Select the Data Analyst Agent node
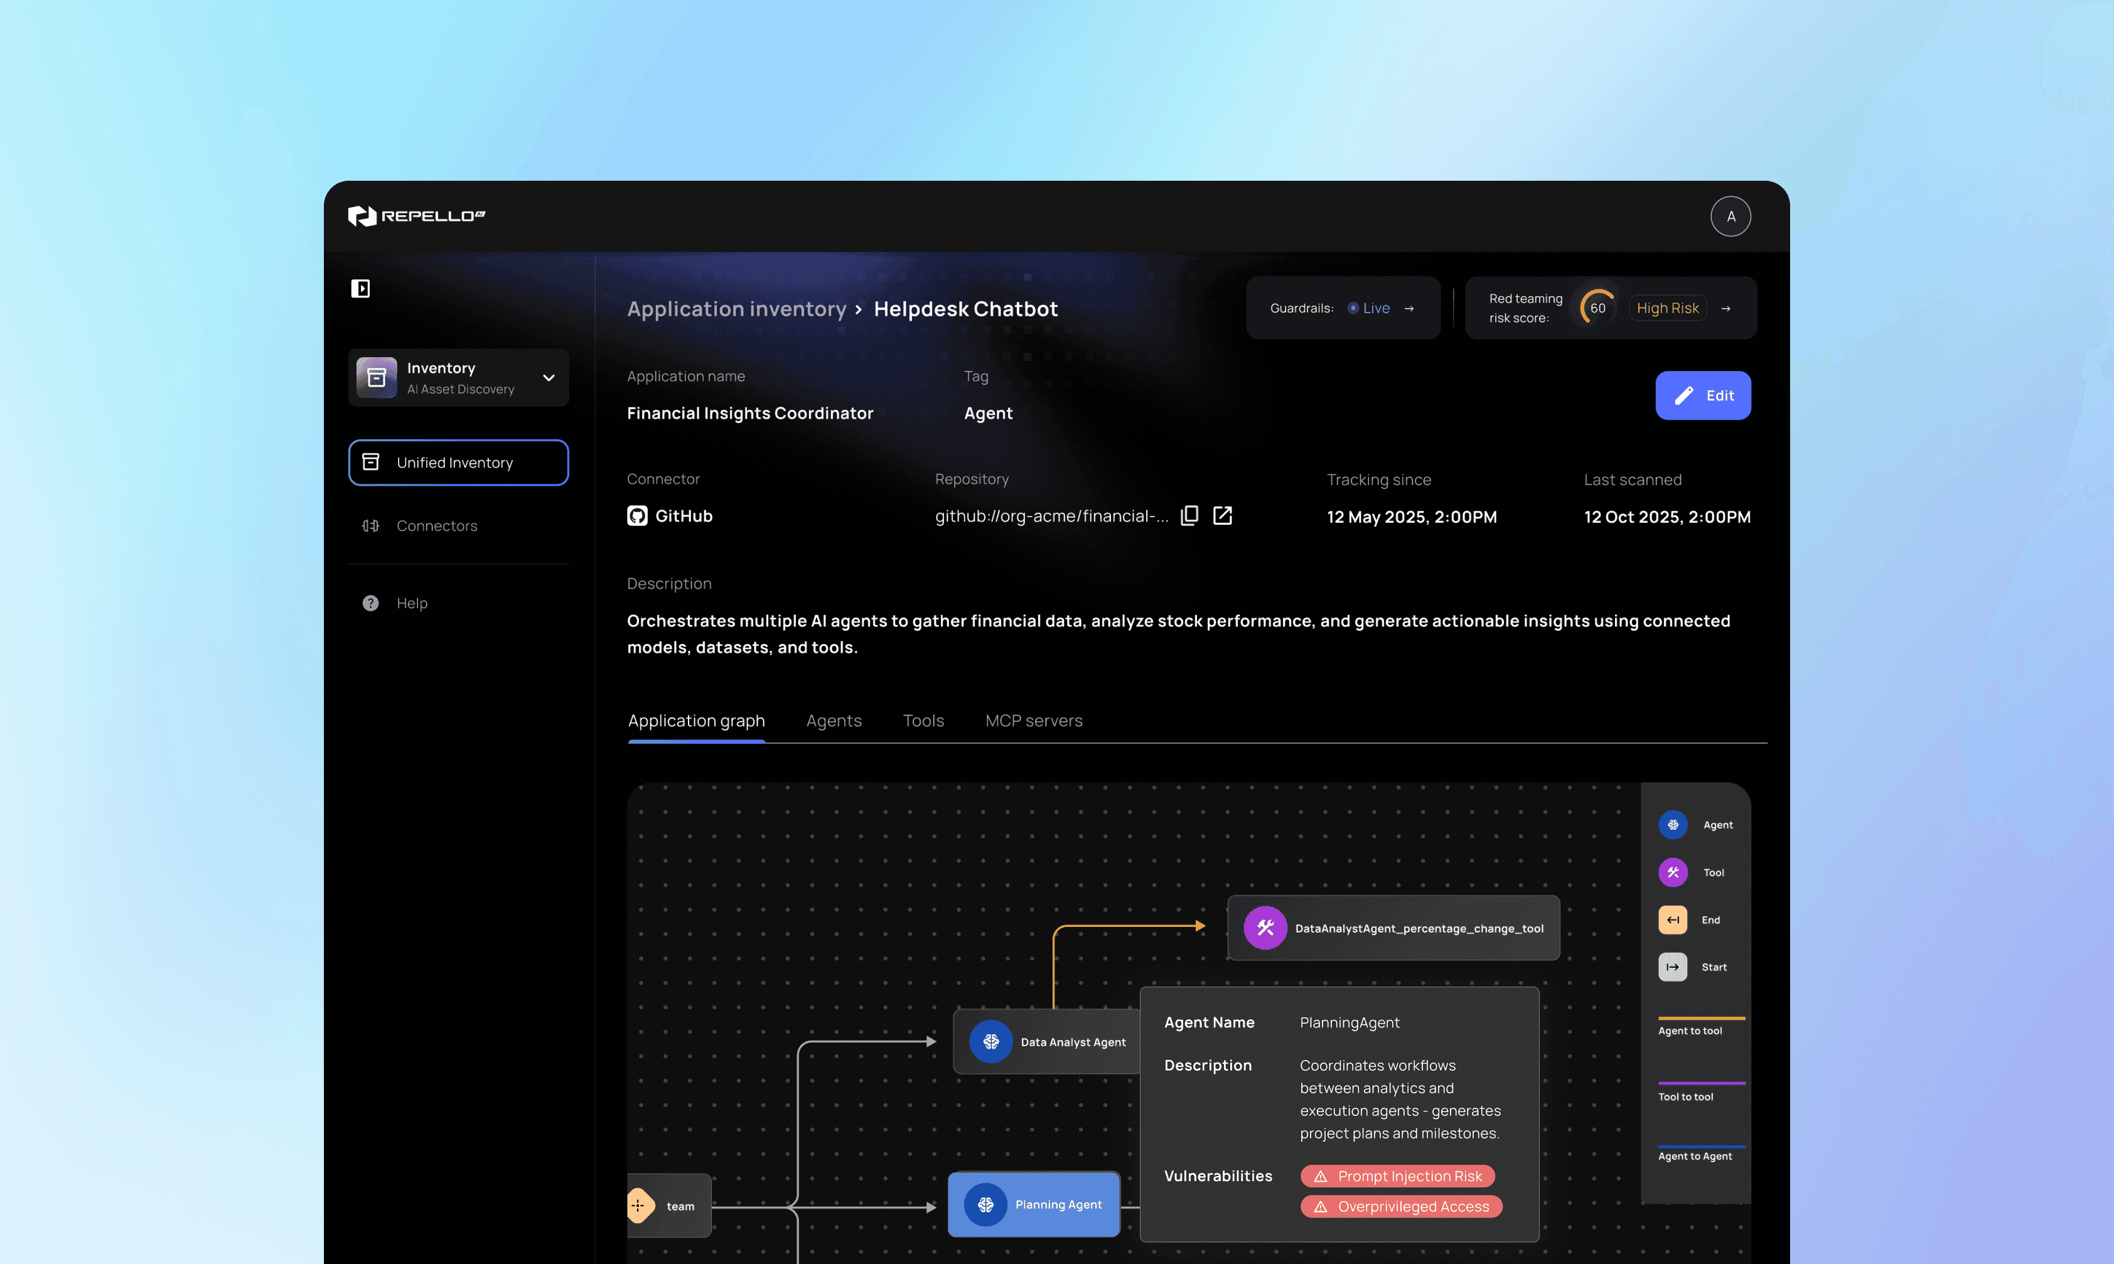This screenshot has height=1264, width=2114. (x=1047, y=1042)
